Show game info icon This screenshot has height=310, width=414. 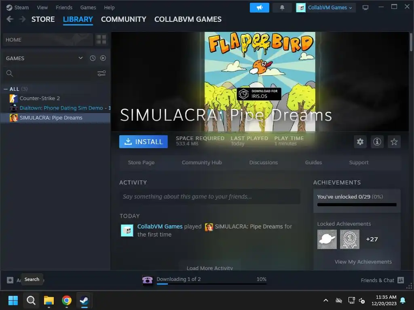377,142
